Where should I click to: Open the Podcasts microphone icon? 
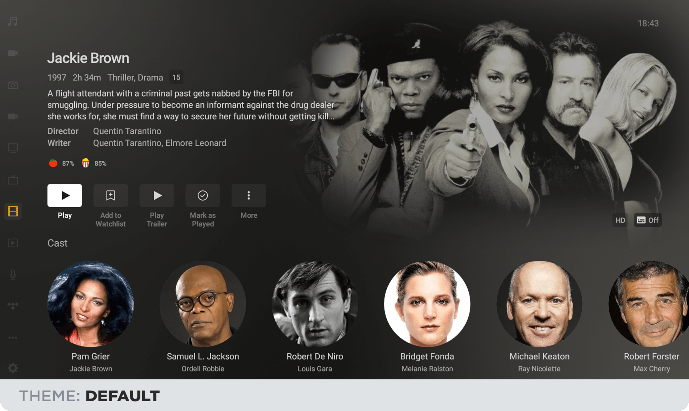coord(13,275)
